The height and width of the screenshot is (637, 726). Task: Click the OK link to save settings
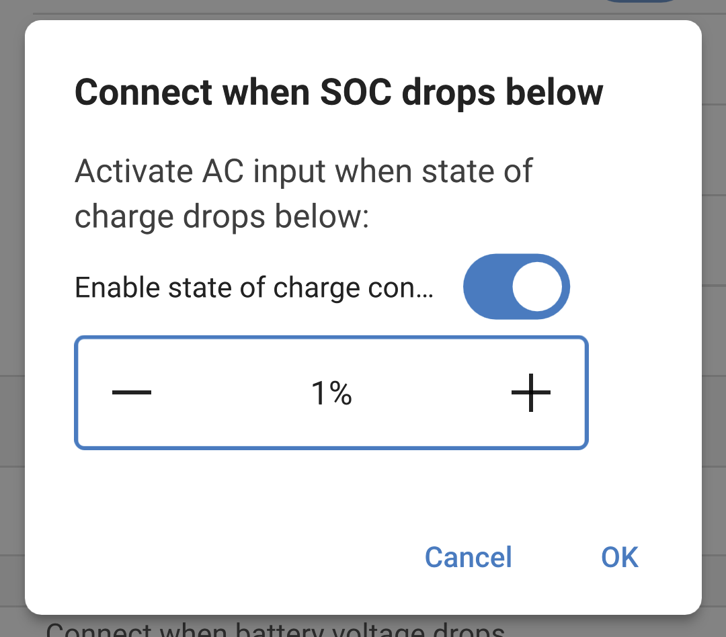click(619, 557)
